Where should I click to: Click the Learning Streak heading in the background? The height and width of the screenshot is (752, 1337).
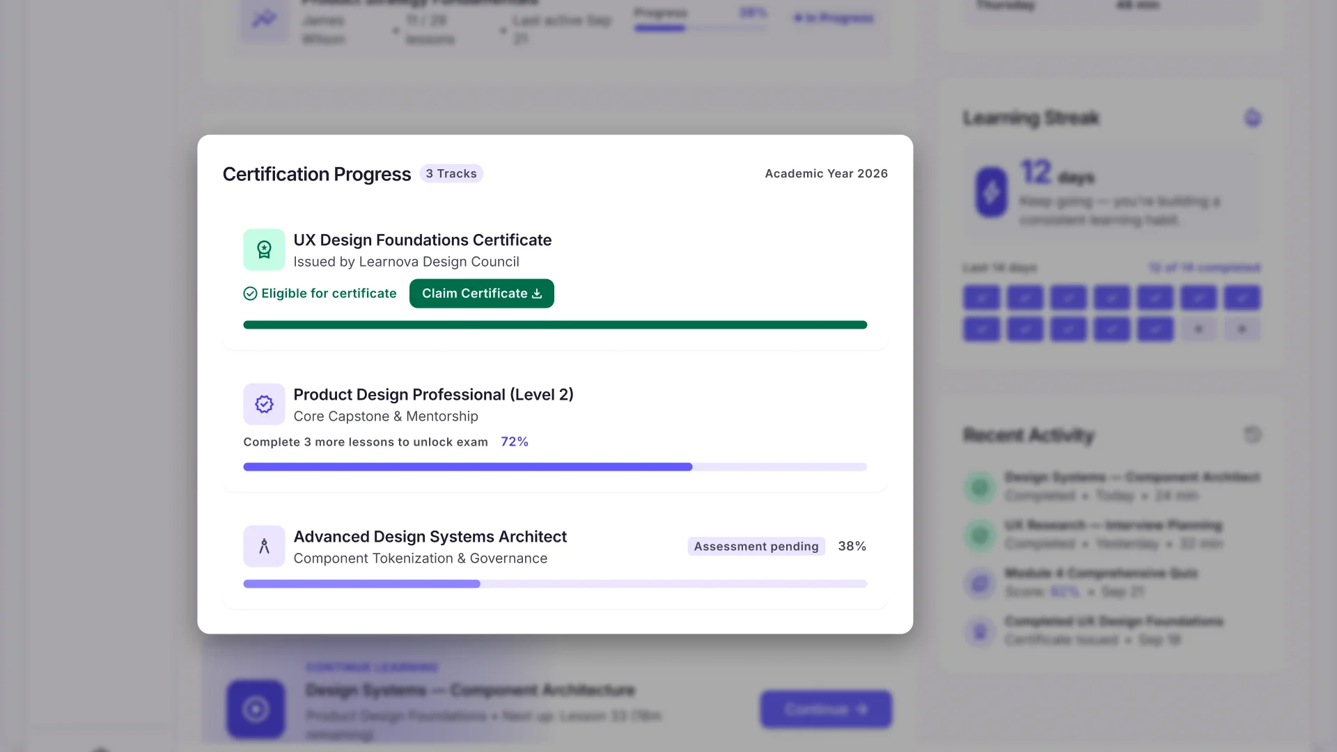[x=1031, y=118]
